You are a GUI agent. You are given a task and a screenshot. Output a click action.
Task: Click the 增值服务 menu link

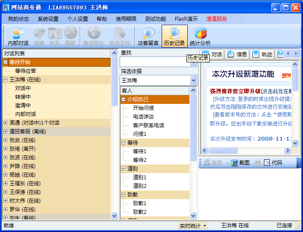pyautogui.click(x=216, y=19)
